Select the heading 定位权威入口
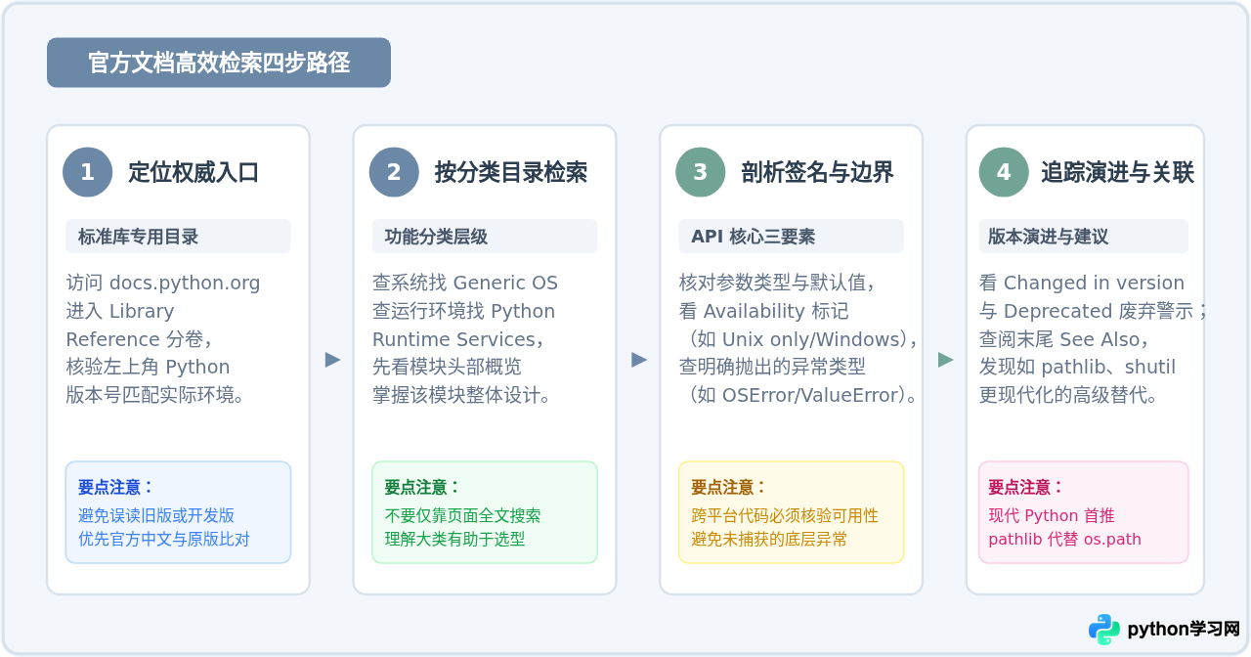This screenshot has height=657, width=1251. point(194,173)
